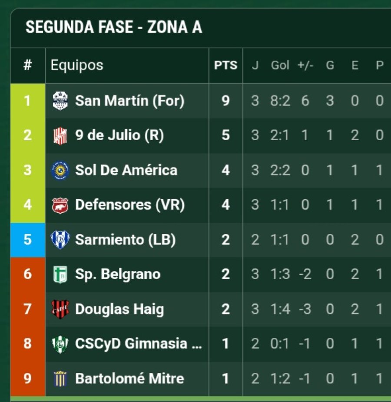Select the CSCyD Gimnasia team logo
The width and height of the screenshot is (391, 402).
pyautogui.click(x=60, y=344)
